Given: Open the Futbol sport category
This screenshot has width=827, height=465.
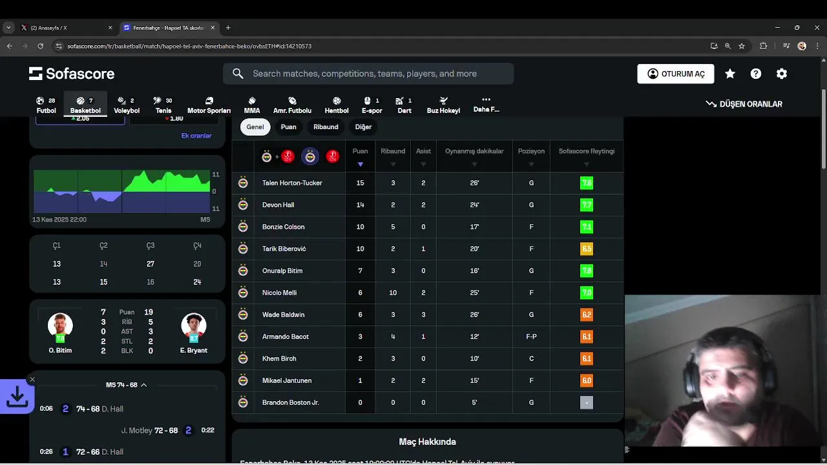Looking at the screenshot, I should coord(46,105).
